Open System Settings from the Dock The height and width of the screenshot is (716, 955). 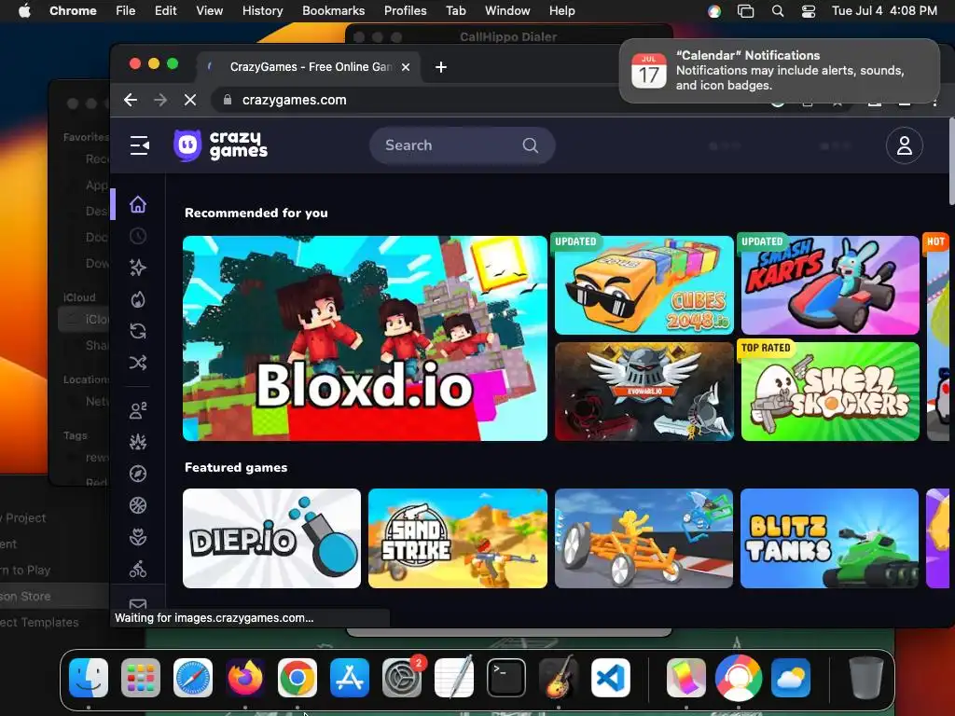(x=402, y=678)
